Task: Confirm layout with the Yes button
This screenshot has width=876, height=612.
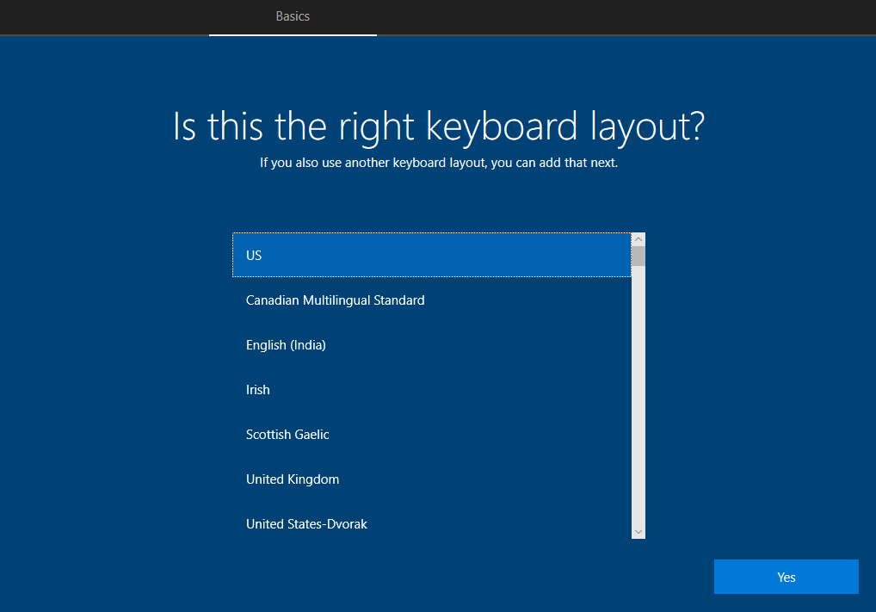Action: [x=786, y=577]
